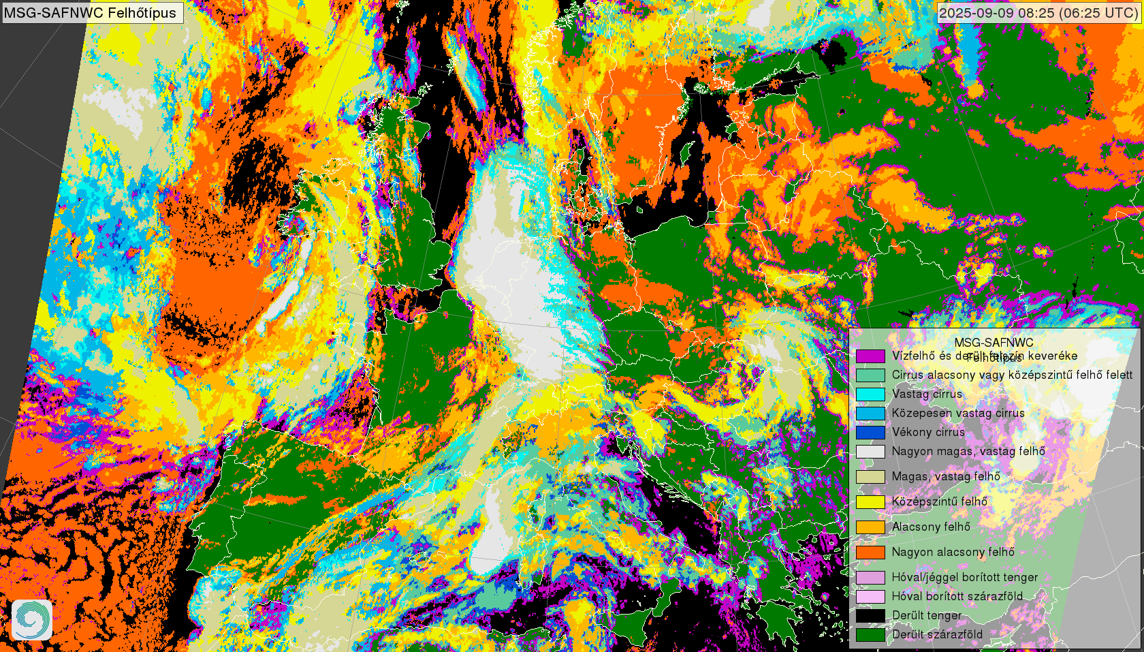
Task: Click the black Derült tenger swatch
Action: pos(870,615)
